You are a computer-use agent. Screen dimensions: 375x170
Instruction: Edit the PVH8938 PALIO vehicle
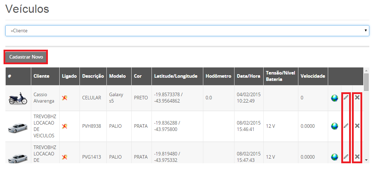pos(346,126)
